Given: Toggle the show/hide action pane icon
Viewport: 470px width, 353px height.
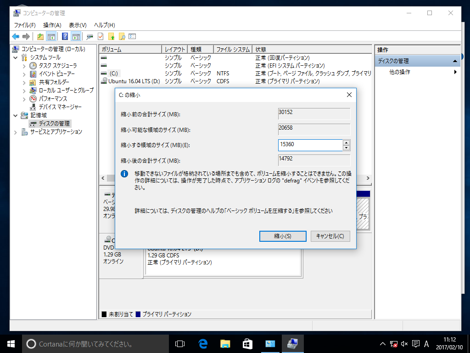Looking at the screenshot, I should pyautogui.click(x=76, y=37).
